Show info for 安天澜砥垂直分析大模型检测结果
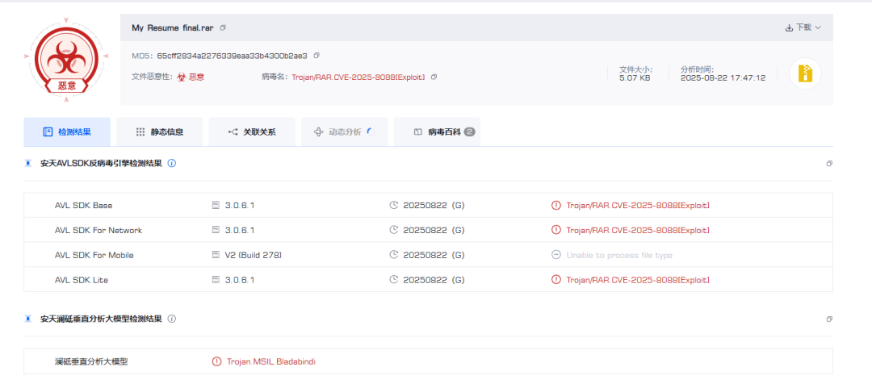 (172, 319)
